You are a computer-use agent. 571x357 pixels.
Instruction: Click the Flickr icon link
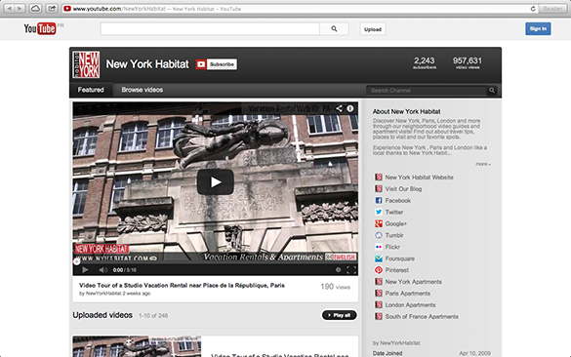tap(379, 247)
